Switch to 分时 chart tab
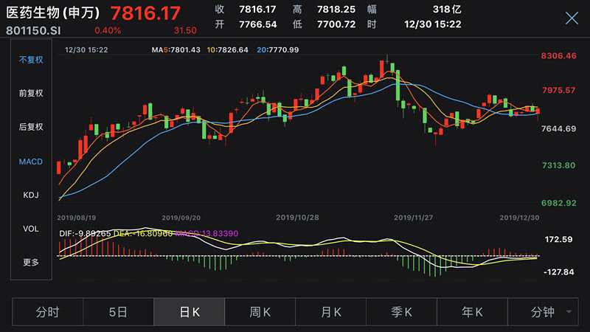Viewport: 590px width, 332px height. point(47,312)
